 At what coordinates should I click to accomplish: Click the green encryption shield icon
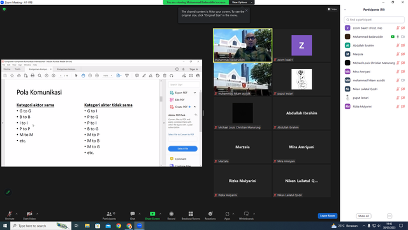pos(4,9)
